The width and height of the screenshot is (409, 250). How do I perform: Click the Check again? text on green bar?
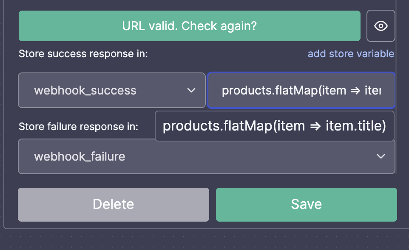tap(219, 26)
